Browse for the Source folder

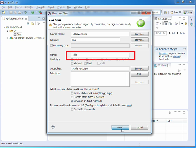[140, 34]
